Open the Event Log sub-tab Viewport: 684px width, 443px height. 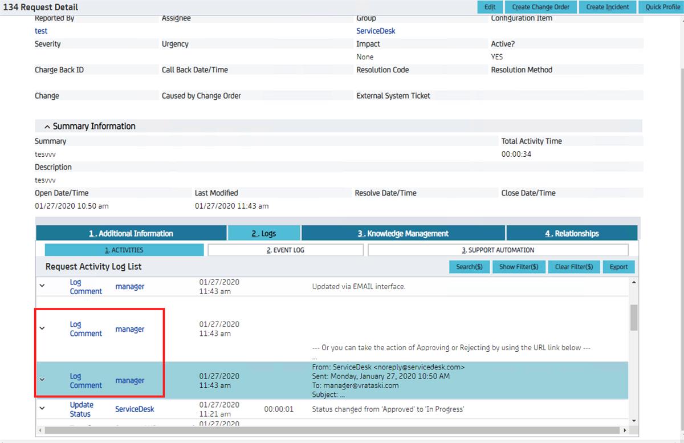[x=286, y=249]
